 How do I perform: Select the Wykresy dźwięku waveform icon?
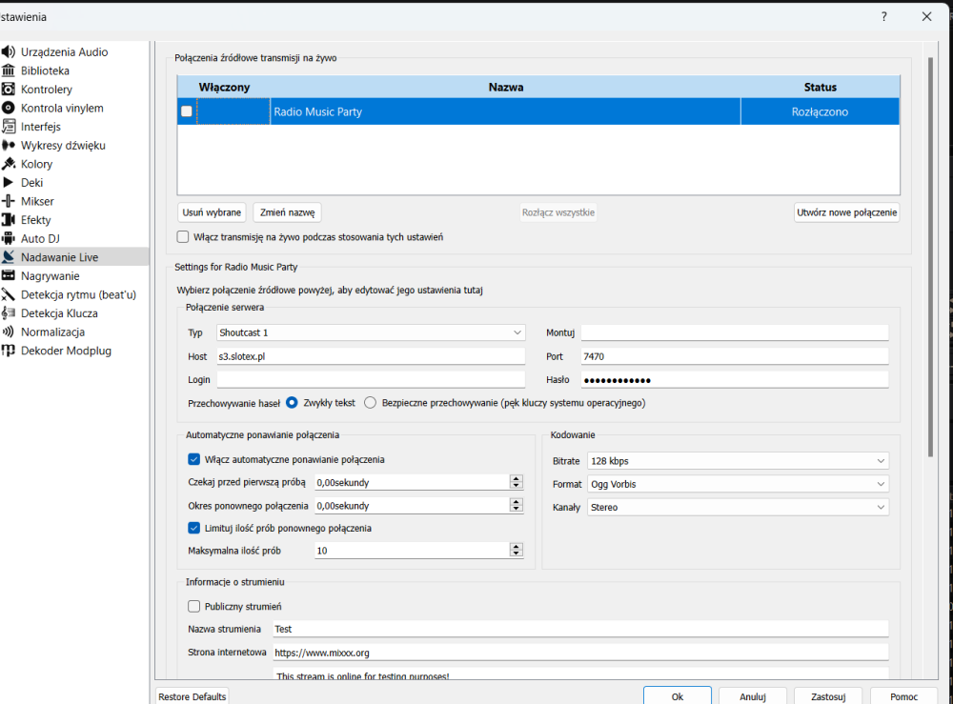[8, 145]
